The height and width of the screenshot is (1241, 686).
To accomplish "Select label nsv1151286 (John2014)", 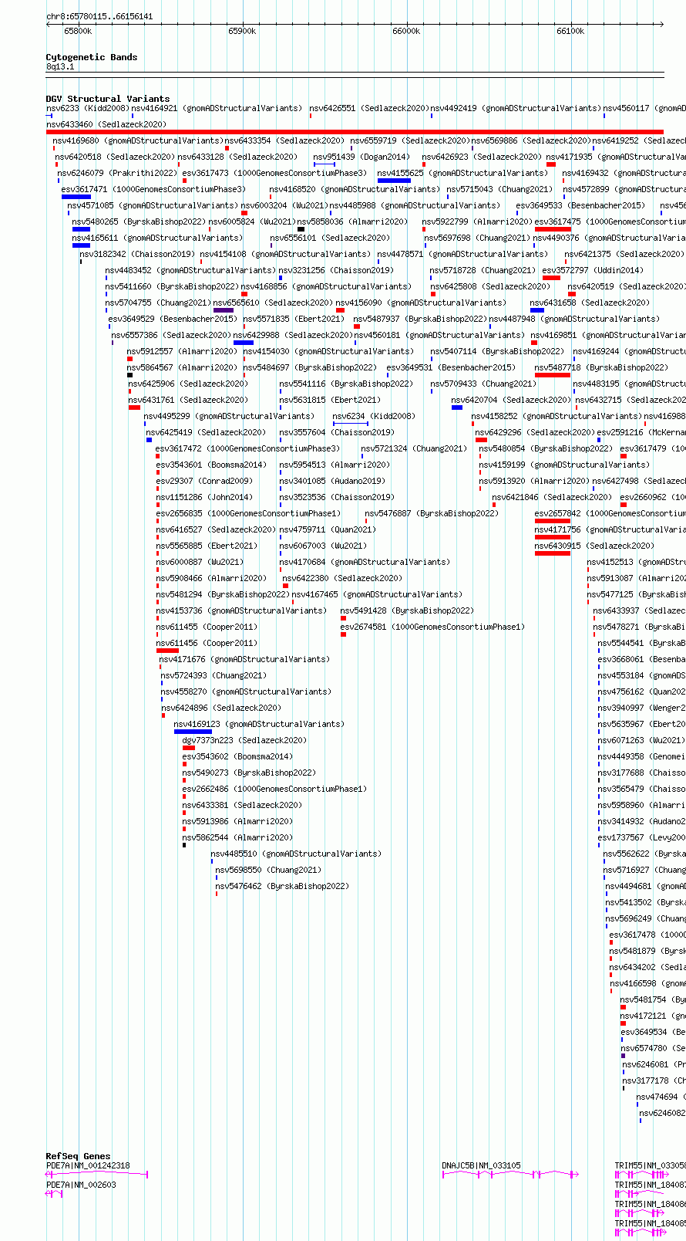I will (204, 497).
